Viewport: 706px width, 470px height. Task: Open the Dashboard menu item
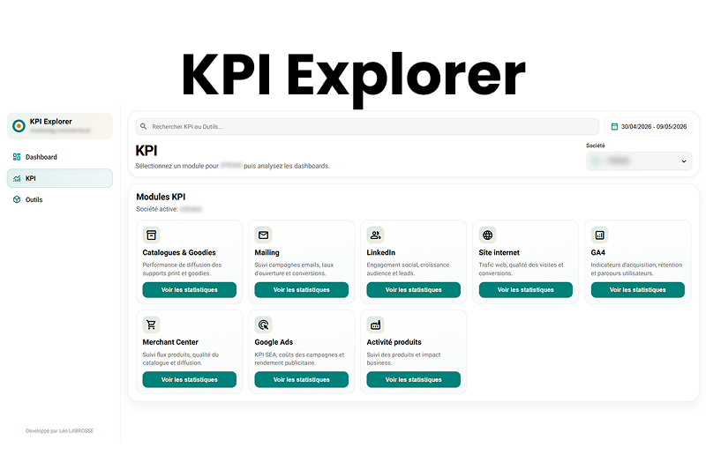pyautogui.click(x=60, y=157)
